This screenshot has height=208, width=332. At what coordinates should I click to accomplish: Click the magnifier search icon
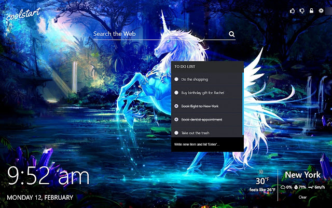click(232, 34)
